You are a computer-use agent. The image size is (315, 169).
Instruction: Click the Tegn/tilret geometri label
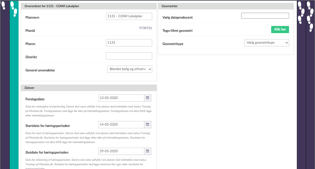(177, 31)
